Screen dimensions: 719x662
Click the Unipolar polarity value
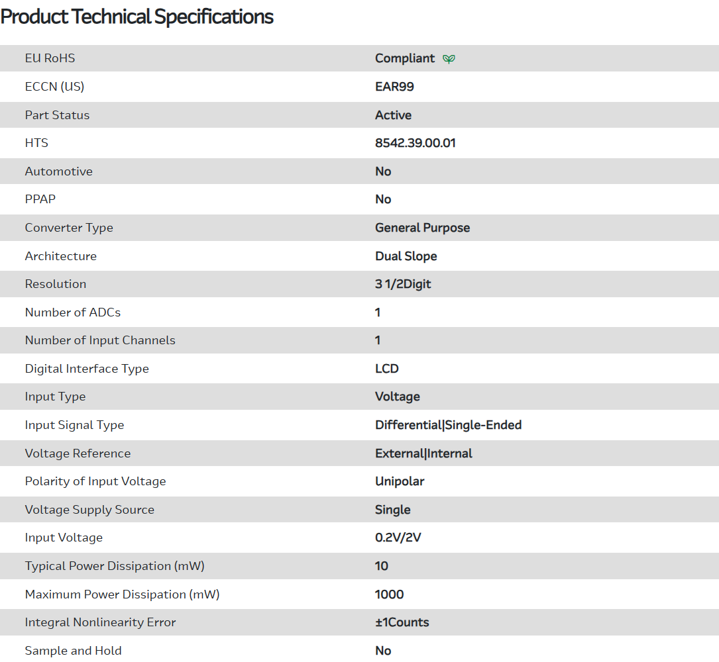(x=400, y=481)
